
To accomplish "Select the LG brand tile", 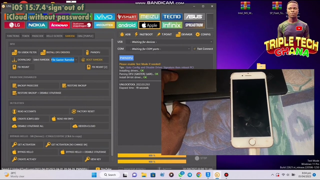I will [14, 25].
